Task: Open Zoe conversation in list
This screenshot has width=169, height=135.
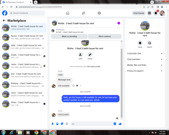Action: [x=24, y=75]
